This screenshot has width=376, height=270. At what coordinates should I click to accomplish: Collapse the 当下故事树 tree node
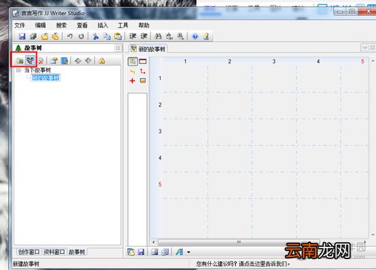click(18, 70)
